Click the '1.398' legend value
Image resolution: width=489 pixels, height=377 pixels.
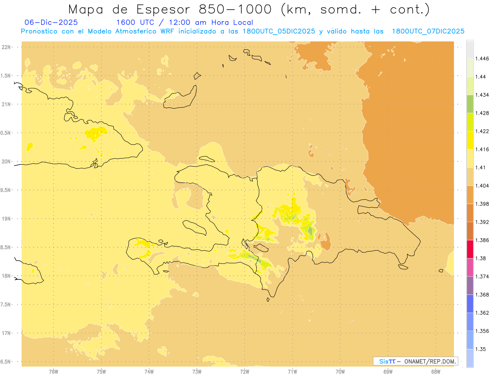482,204
